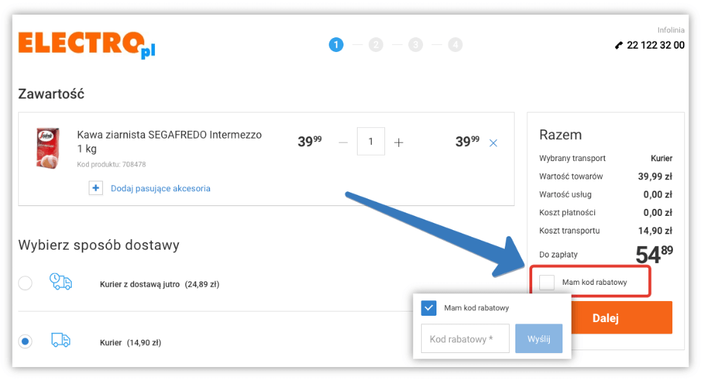Decrease product quantity with the minus icon

pyautogui.click(x=344, y=143)
